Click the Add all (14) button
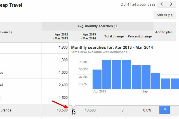The width and height of the screenshot is (179, 119). [x=165, y=15]
